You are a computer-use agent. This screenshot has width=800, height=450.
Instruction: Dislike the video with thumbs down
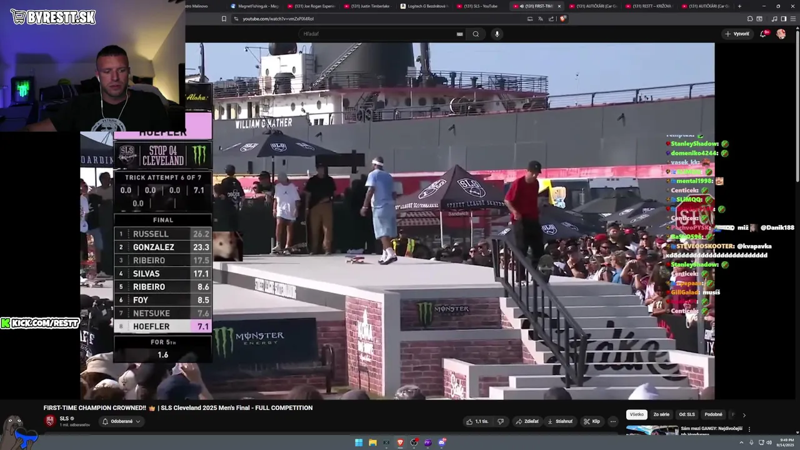point(500,421)
